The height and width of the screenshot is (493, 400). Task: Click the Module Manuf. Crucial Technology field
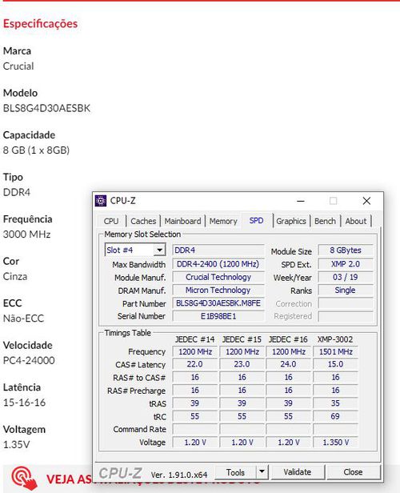[x=218, y=277]
